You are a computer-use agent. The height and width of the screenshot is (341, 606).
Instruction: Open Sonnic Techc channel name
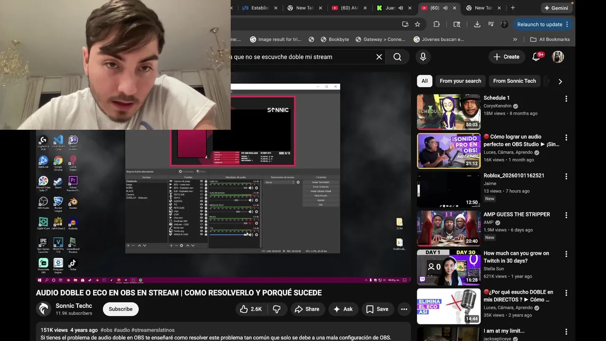[x=74, y=305]
